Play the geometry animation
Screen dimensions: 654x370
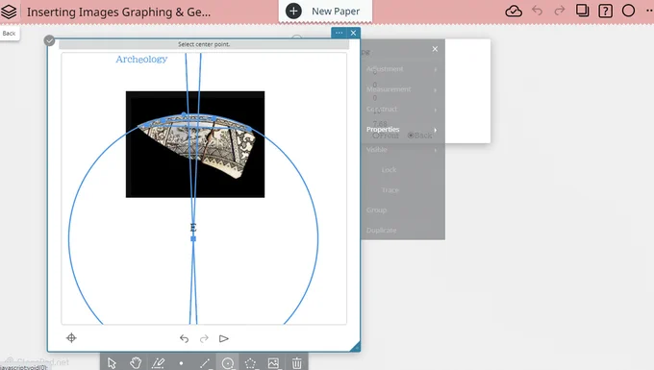tap(223, 338)
